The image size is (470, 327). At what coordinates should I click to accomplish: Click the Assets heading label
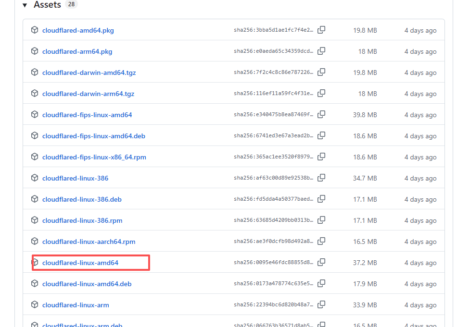(47, 5)
